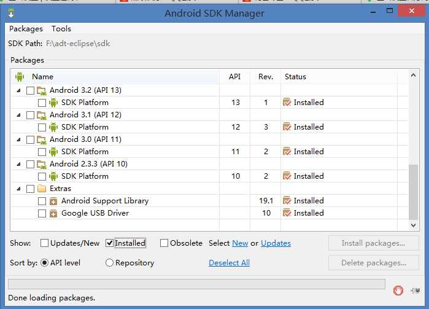Click the SDK Platform robot icon for API 12
429x309 pixels.
click(53, 127)
